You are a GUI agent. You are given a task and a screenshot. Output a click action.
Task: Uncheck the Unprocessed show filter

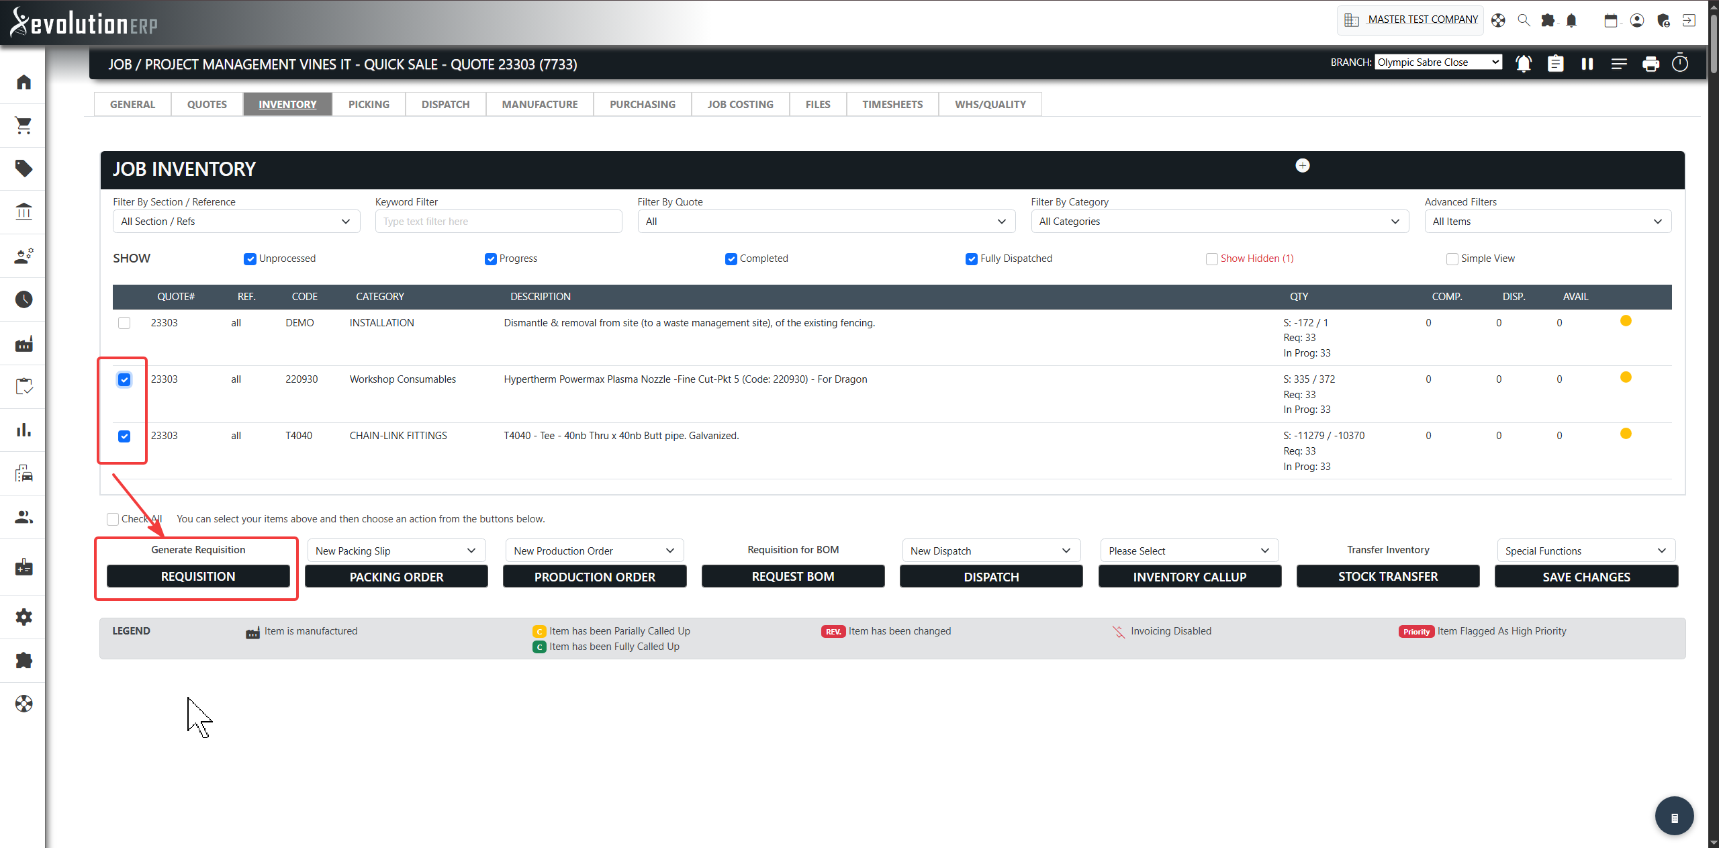[x=250, y=259]
